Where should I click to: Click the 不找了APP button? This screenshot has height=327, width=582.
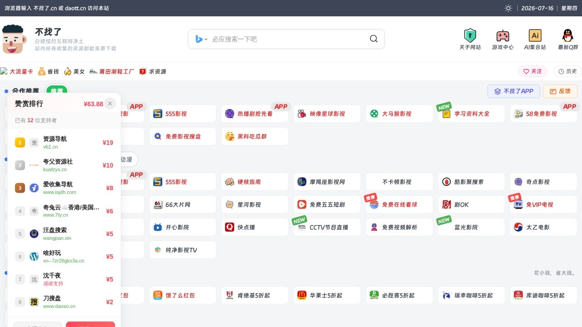coord(514,91)
